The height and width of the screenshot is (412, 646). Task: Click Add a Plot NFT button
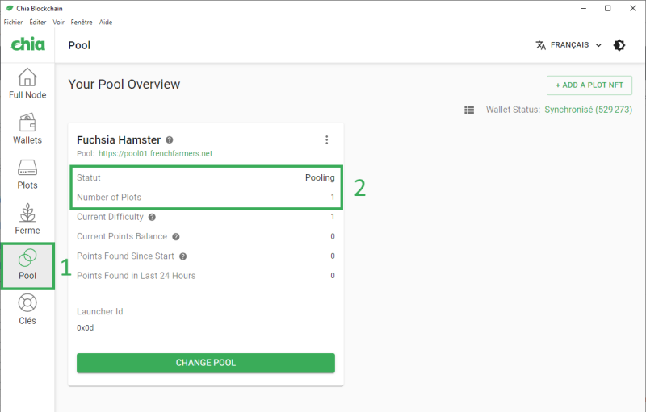(589, 85)
